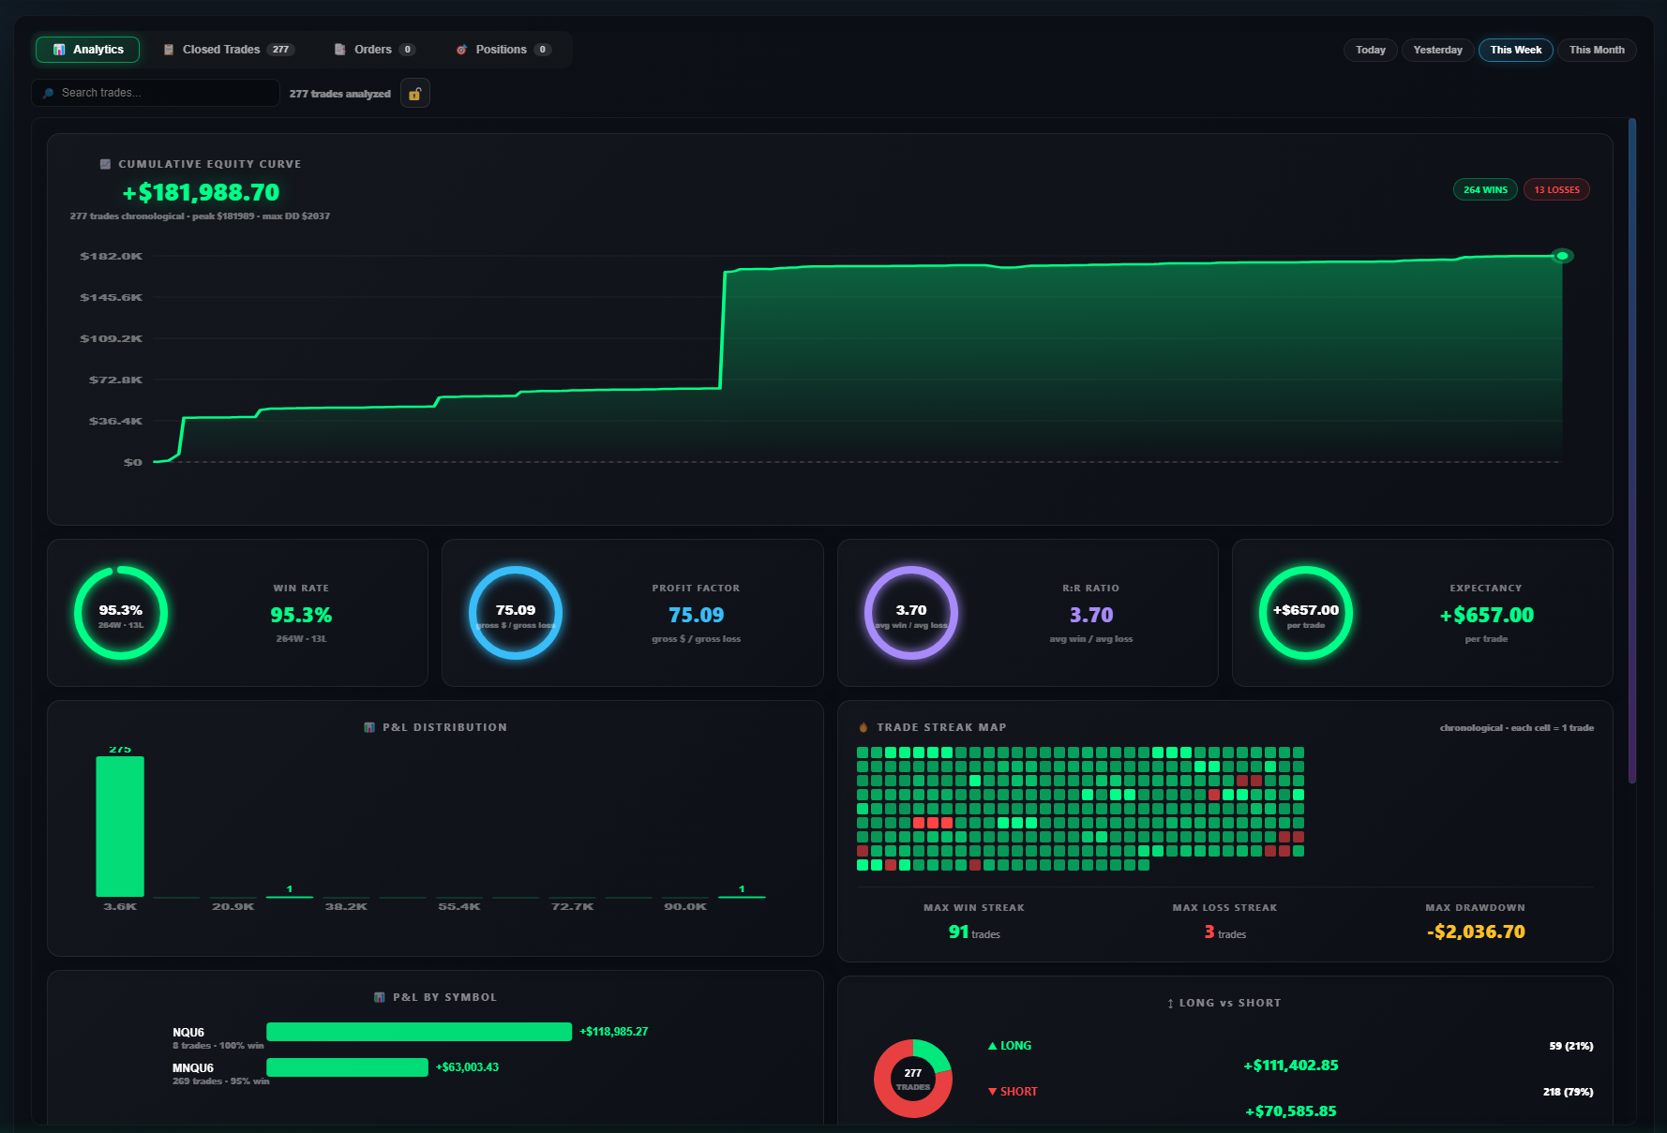Select the Today time filter
The height and width of the screenshot is (1133, 1667).
tap(1370, 50)
